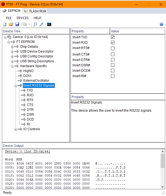Click the Property column header
166x196 pixels.
(90, 31)
